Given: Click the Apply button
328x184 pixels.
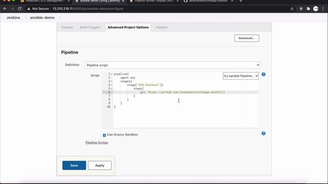Looking at the screenshot, I should pos(99,165).
